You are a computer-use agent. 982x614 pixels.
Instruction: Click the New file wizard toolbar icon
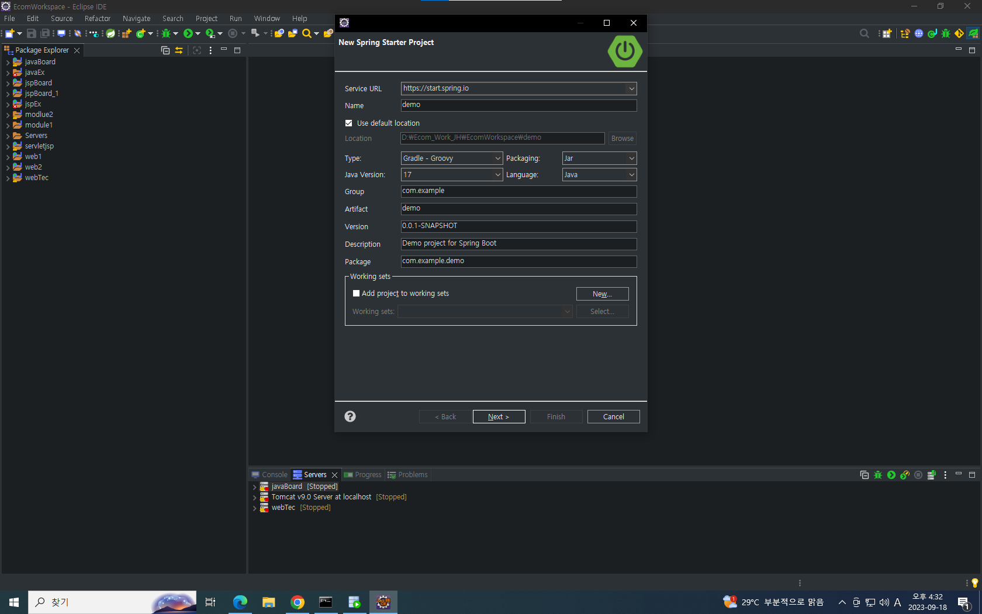click(x=9, y=33)
